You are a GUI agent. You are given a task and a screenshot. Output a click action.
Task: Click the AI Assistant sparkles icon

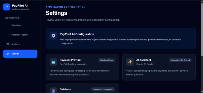pyautogui.click(x=130, y=62)
